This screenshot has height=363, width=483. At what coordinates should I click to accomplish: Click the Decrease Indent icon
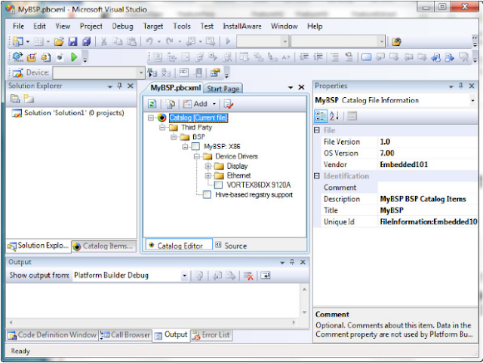click(304, 57)
